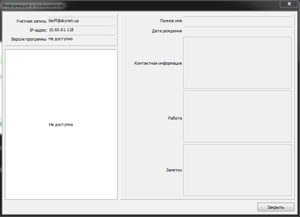Click the Заметки label
The image size is (300, 217).
pos(174,170)
